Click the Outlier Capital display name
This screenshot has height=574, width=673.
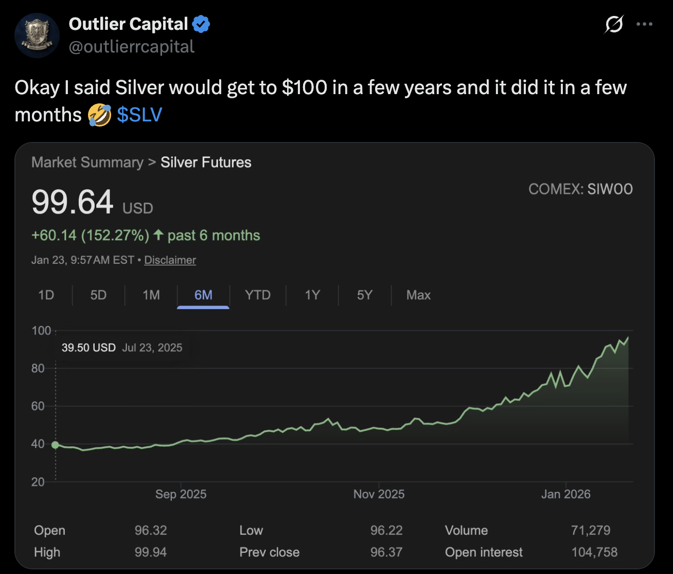tap(128, 24)
